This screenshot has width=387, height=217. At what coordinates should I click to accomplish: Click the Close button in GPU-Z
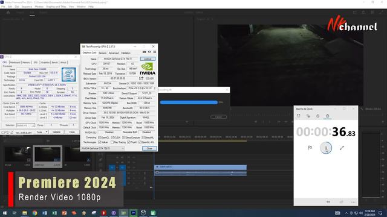pos(149,148)
